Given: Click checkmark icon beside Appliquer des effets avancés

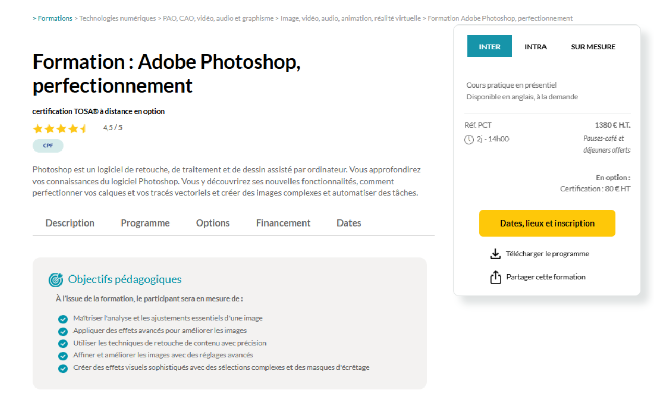Looking at the screenshot, I should coord(63,331).
